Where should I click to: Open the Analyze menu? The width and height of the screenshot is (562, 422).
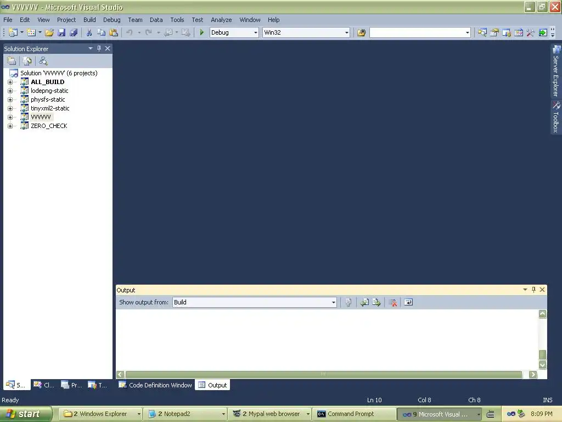pos(221,20)
